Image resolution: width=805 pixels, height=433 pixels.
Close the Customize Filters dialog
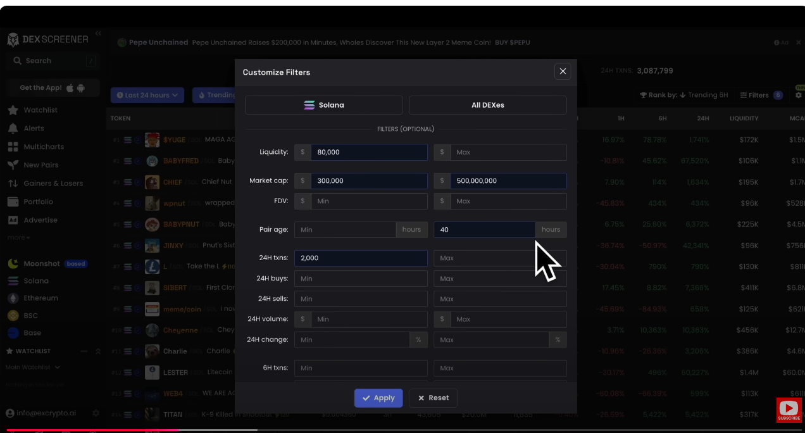pos(563,72)
